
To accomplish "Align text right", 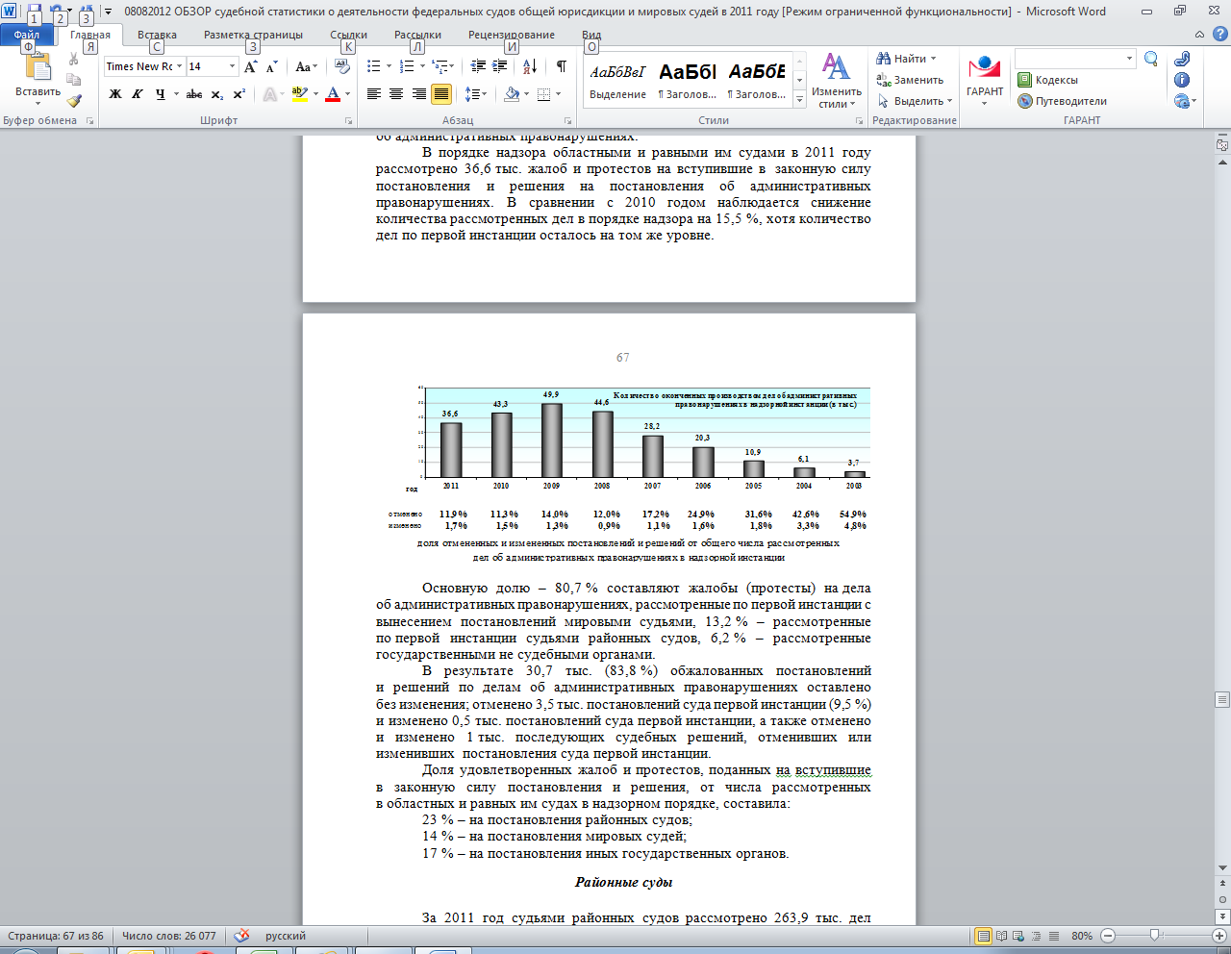I will coord(418,94).
